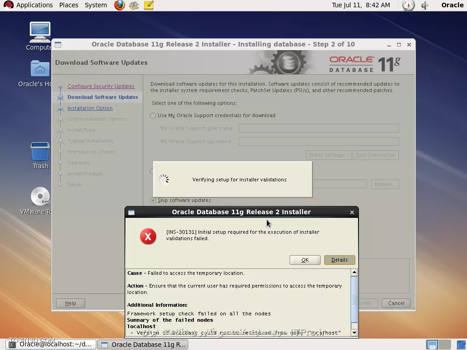Screen dimensions: 467x350
Task: Click the Red Hat logo in top panel
Action: [8, 5]
